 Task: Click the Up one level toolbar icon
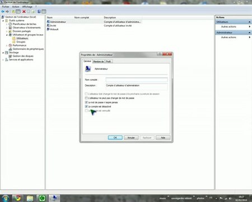pyautogui.click(x=13, y=12)
